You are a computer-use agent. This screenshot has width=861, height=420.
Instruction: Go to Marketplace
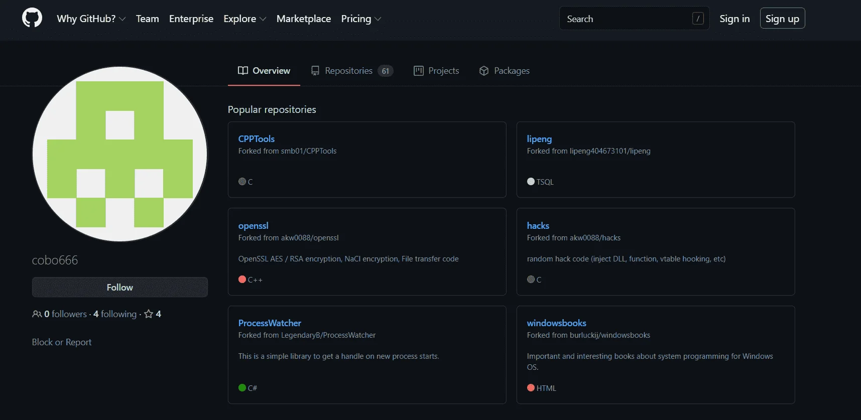pos(304,19)
